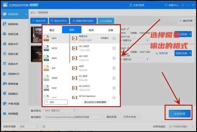Select the MOV format
The width and height of the screenshot is (197, 132).
pos(56,48)
